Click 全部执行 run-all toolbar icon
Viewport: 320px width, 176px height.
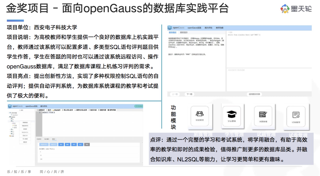41,110
